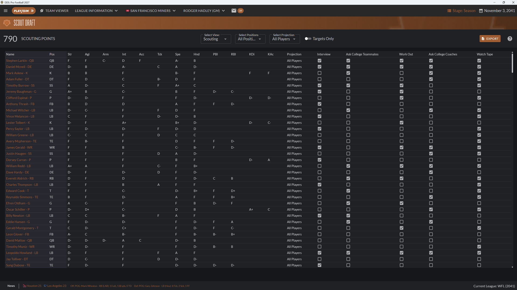The image size is (517, 290).
Task: Uncheck Interview for Dorsey Curran
Action: 319,160
